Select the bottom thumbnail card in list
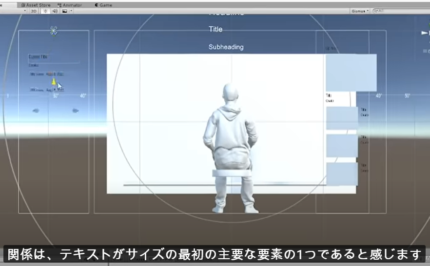 (342, 174)
